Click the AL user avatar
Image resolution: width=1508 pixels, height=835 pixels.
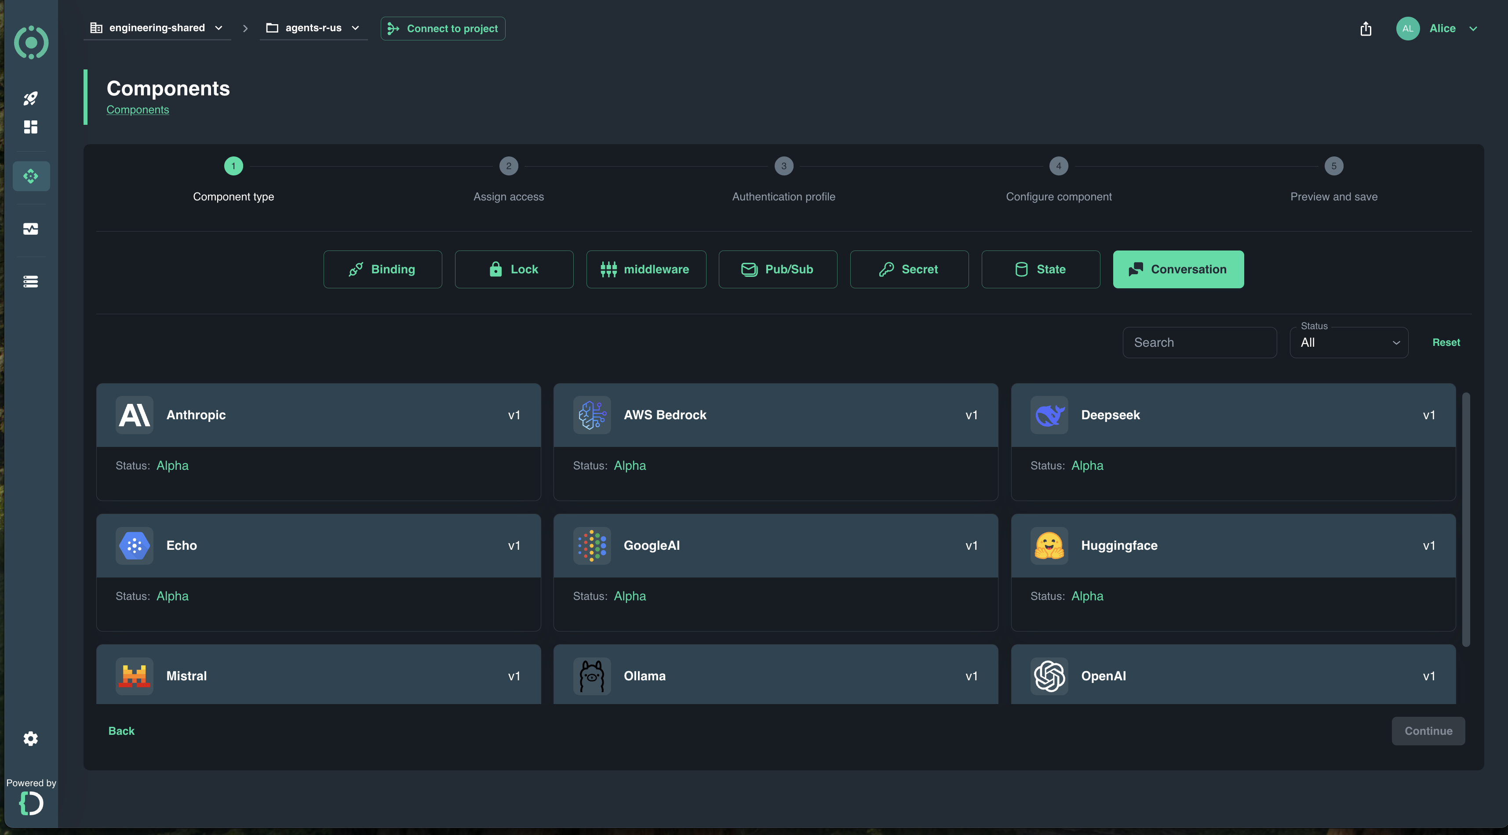pos(1408,28)
